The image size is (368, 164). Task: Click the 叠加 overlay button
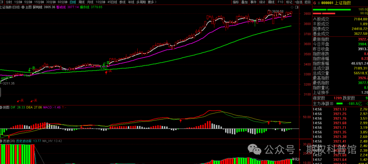coord(245,2)
